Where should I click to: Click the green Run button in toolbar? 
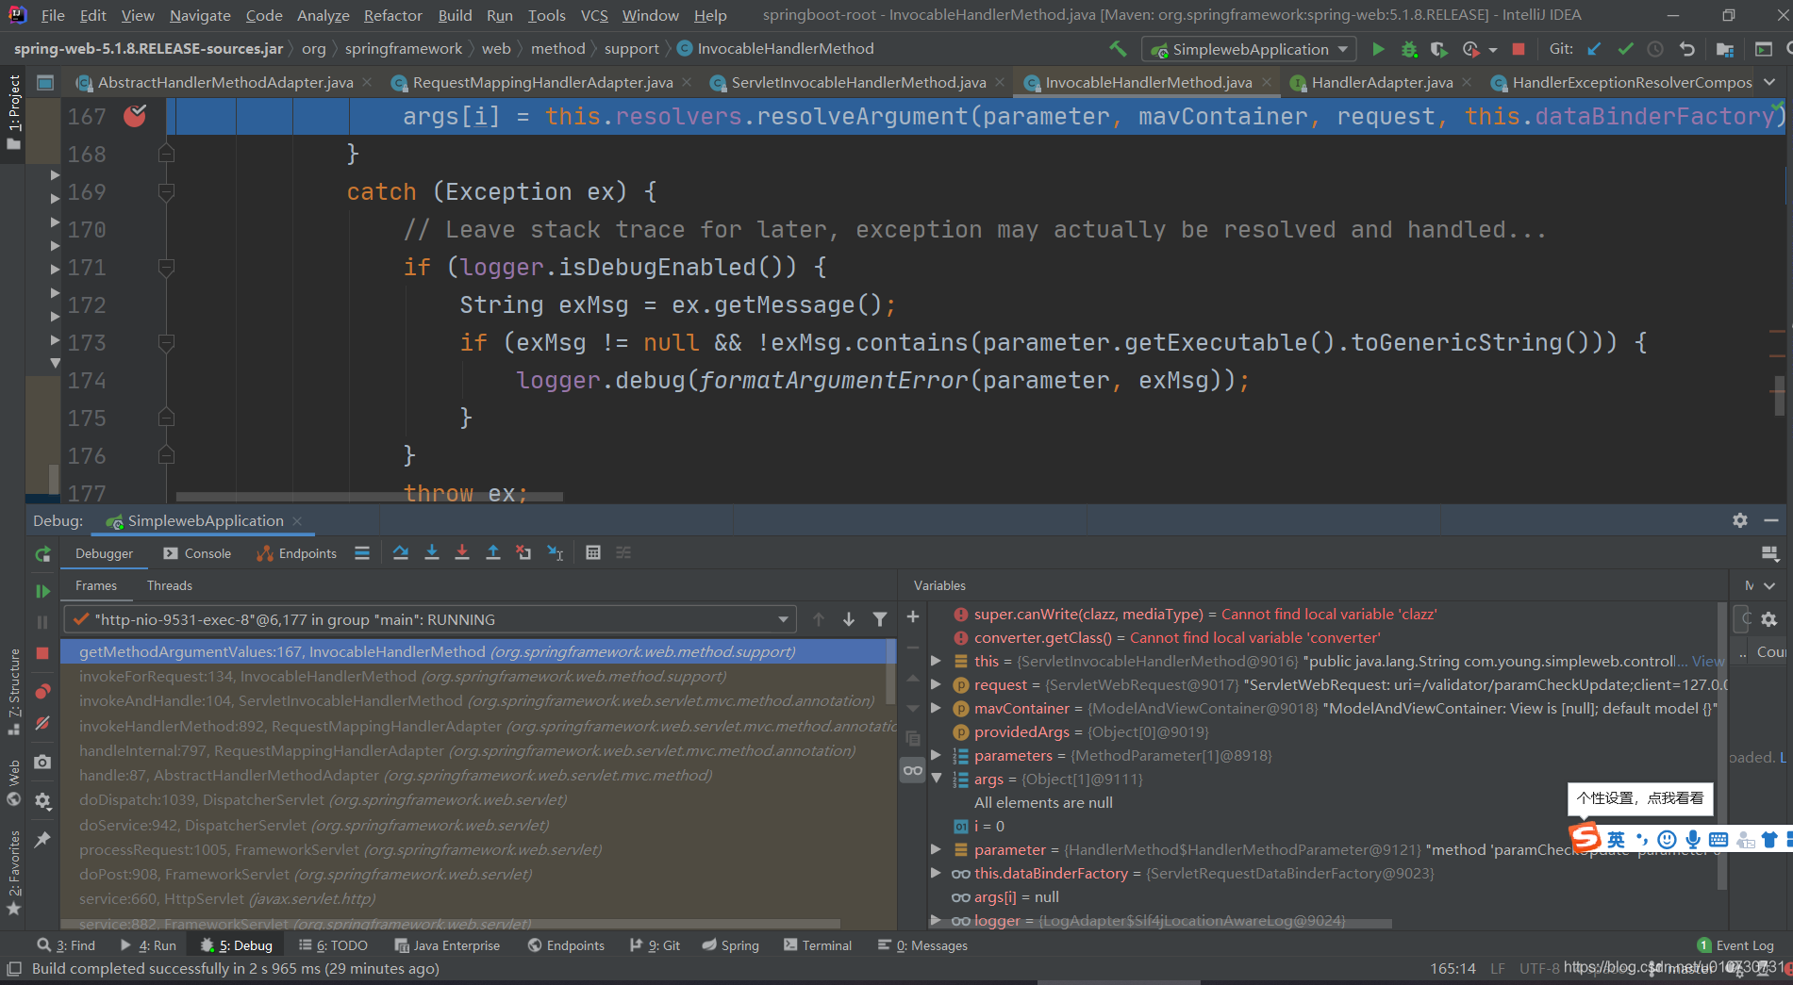pos(1378,49)
